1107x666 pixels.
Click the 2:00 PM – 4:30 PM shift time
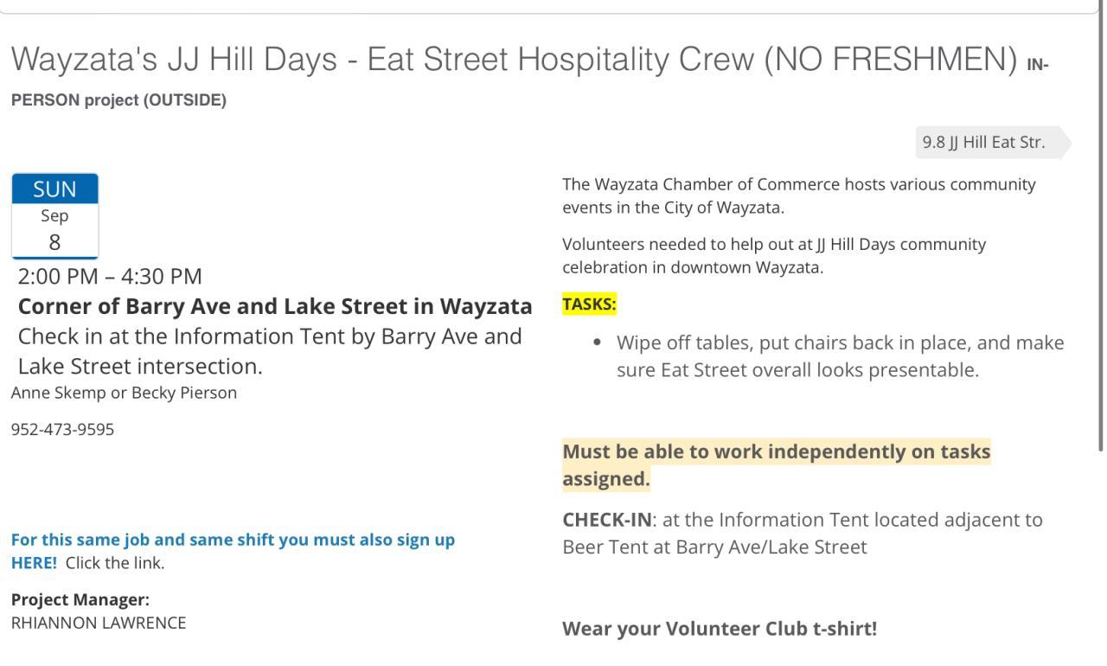pos(110,277)
